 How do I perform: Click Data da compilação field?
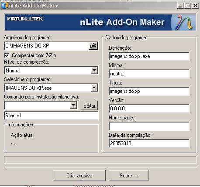149,143
